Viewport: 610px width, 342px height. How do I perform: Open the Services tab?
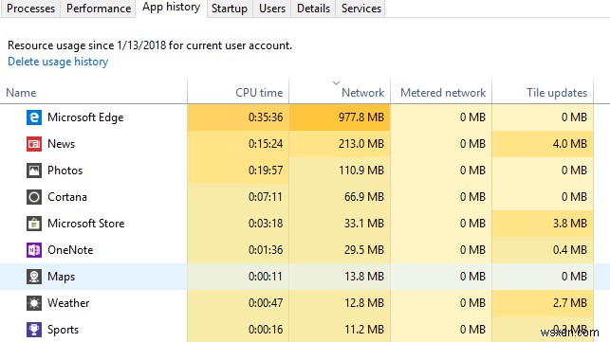tap(361, 9)
